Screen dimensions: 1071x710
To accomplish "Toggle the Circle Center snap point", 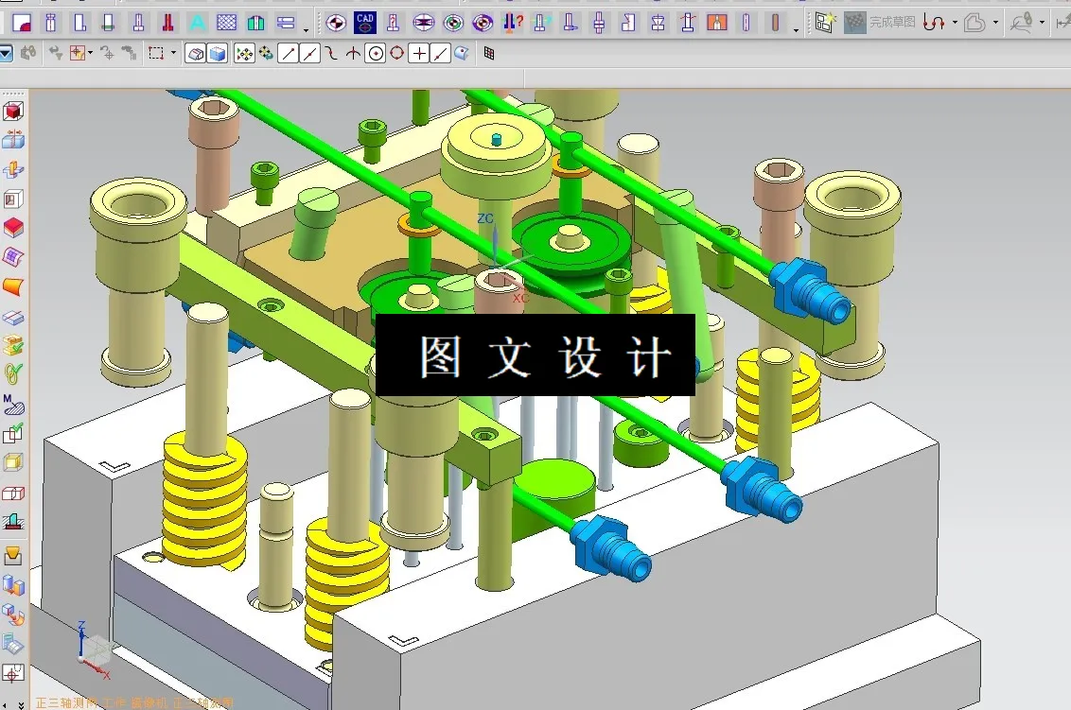I will [x=376, y=54].
